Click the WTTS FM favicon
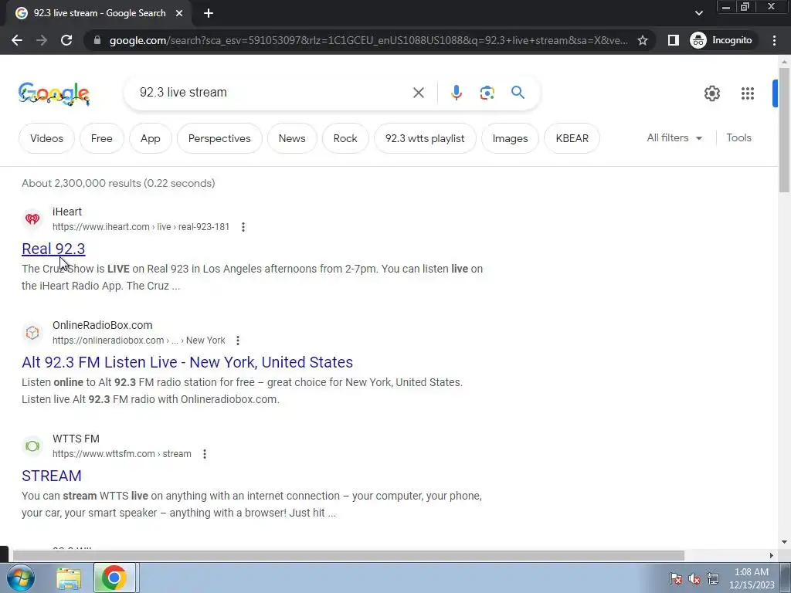This screenshot has height=593, width=791. 32,446
